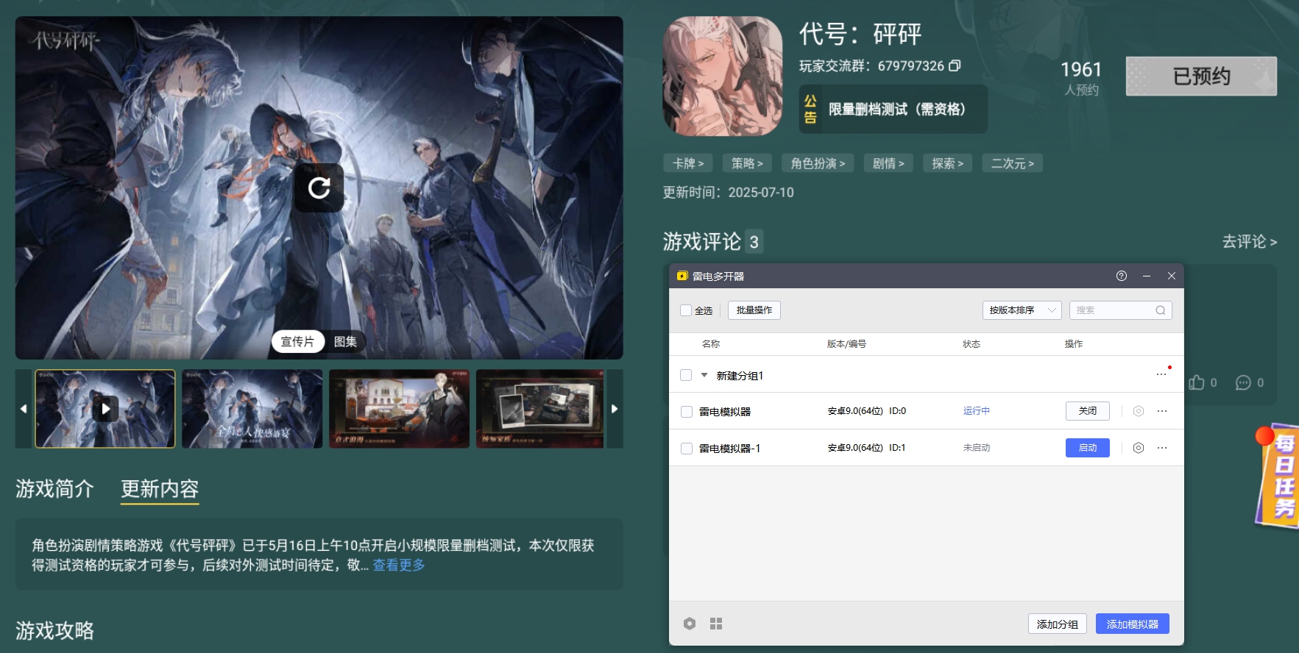Click the 未启动 status text
1299x653 pixels.
click(x=976, y=448)
